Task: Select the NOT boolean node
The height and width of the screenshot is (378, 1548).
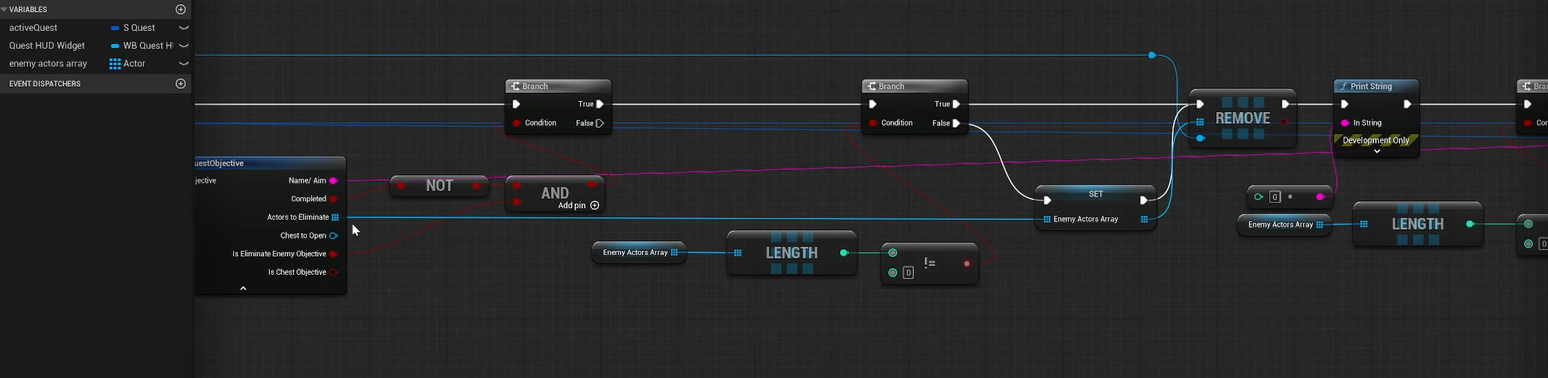Action: click(439, 186)
